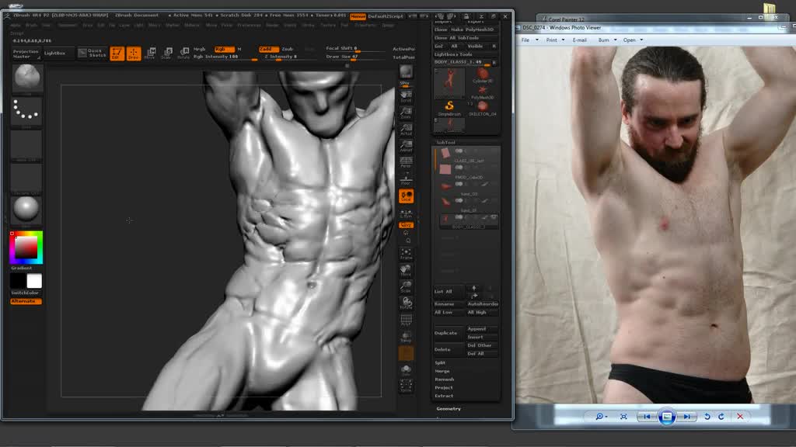Viewport: 796px width, 447px height.
Task: Toggle the orange Alternate button
Action: pyautogui.click(x=26, y=301)
